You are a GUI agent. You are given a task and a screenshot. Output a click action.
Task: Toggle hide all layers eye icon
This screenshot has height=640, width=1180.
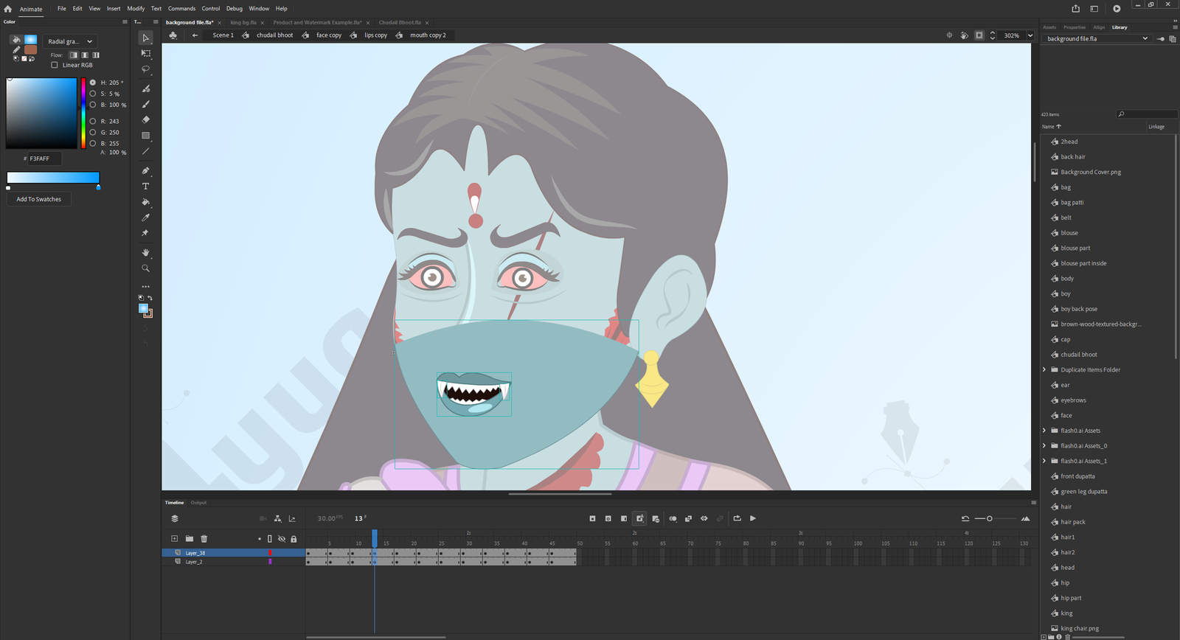pos(282,539)
